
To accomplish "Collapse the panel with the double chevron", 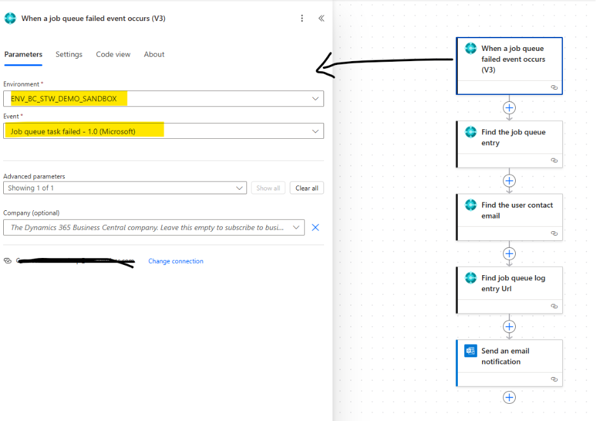I will tap(321, 18).
